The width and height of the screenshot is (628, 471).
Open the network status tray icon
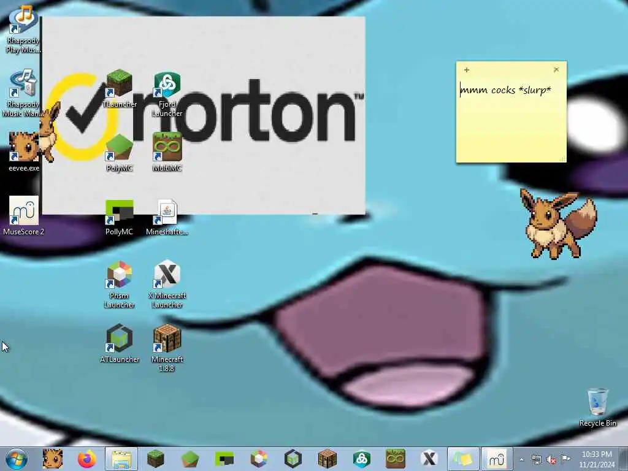[536, 459]
